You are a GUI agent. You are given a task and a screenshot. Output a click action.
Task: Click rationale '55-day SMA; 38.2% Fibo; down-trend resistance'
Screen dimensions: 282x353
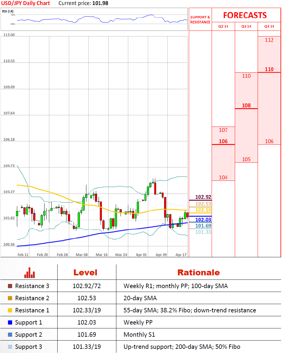(x=190, y=310)
